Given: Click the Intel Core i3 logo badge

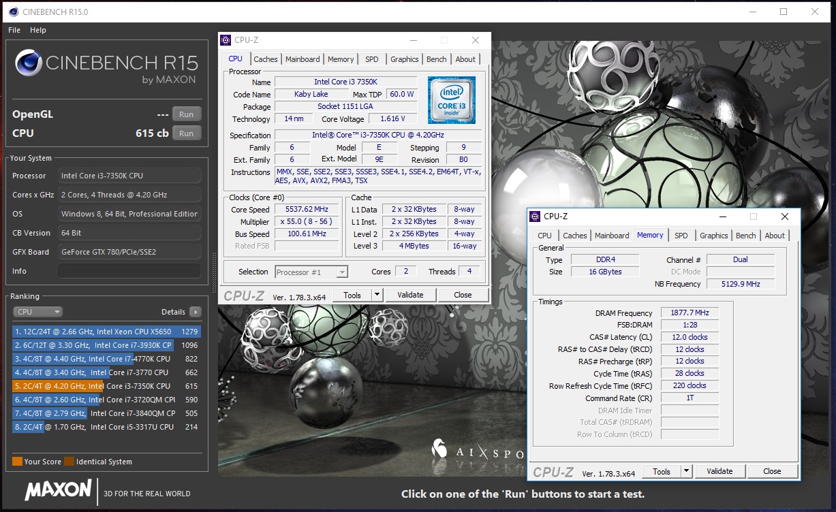Looking at the screenshot, I should click(451, 99).
